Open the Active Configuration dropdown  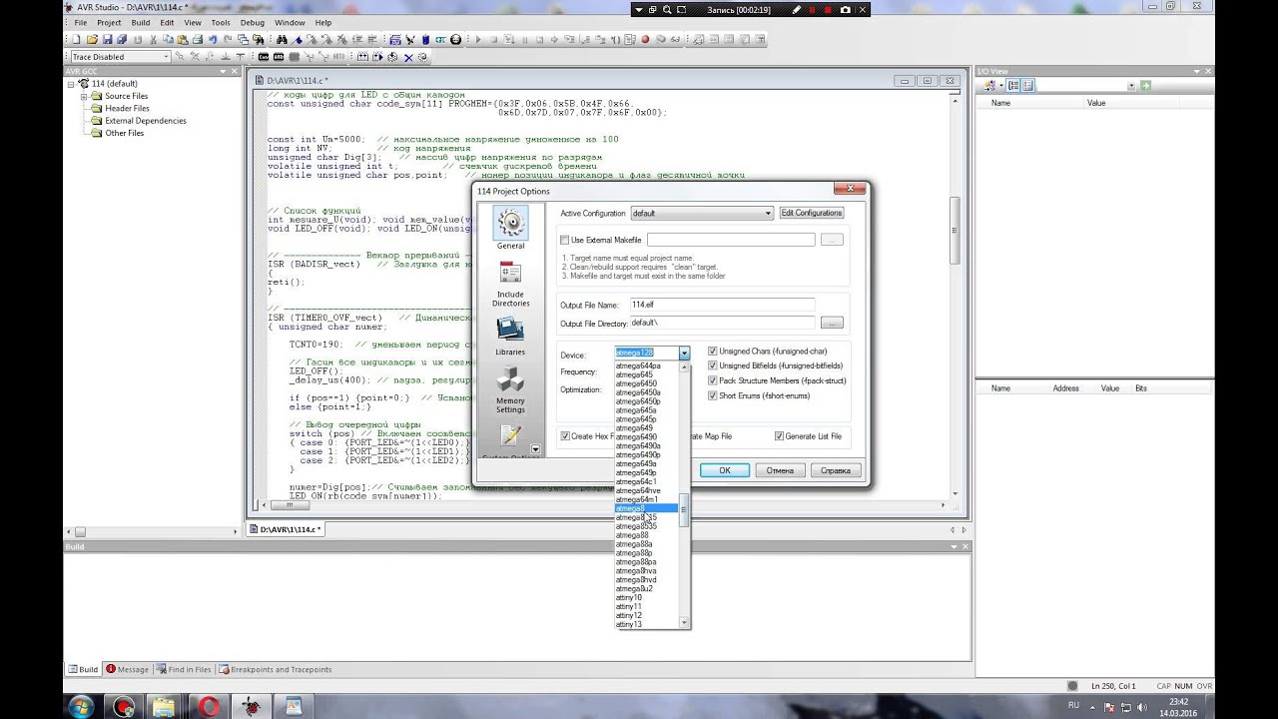(x=768, y=213)
